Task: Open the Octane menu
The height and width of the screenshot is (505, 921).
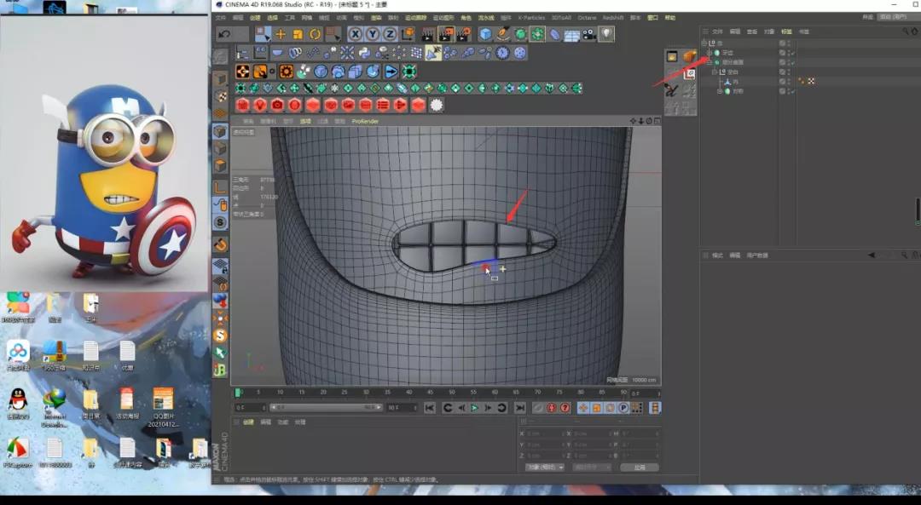Action: pyautogui.click(x=586, y=18)
